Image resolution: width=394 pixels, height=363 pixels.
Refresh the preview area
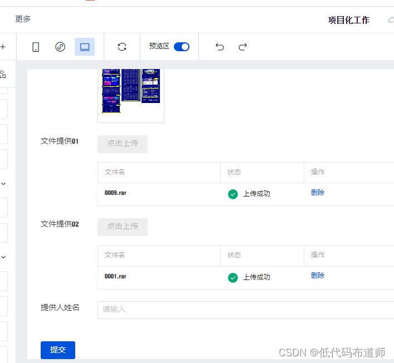[122, 47]
